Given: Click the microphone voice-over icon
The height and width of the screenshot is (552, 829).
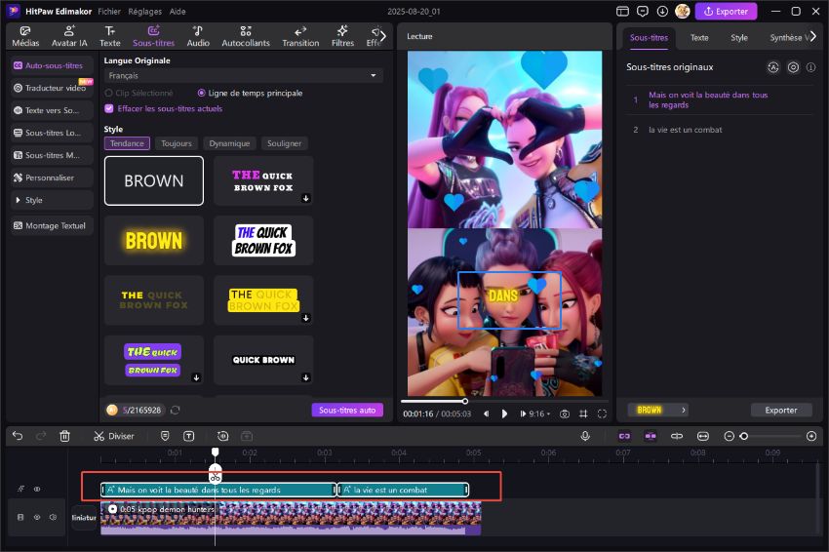Looking at the screenshot, I should [585, 436].
